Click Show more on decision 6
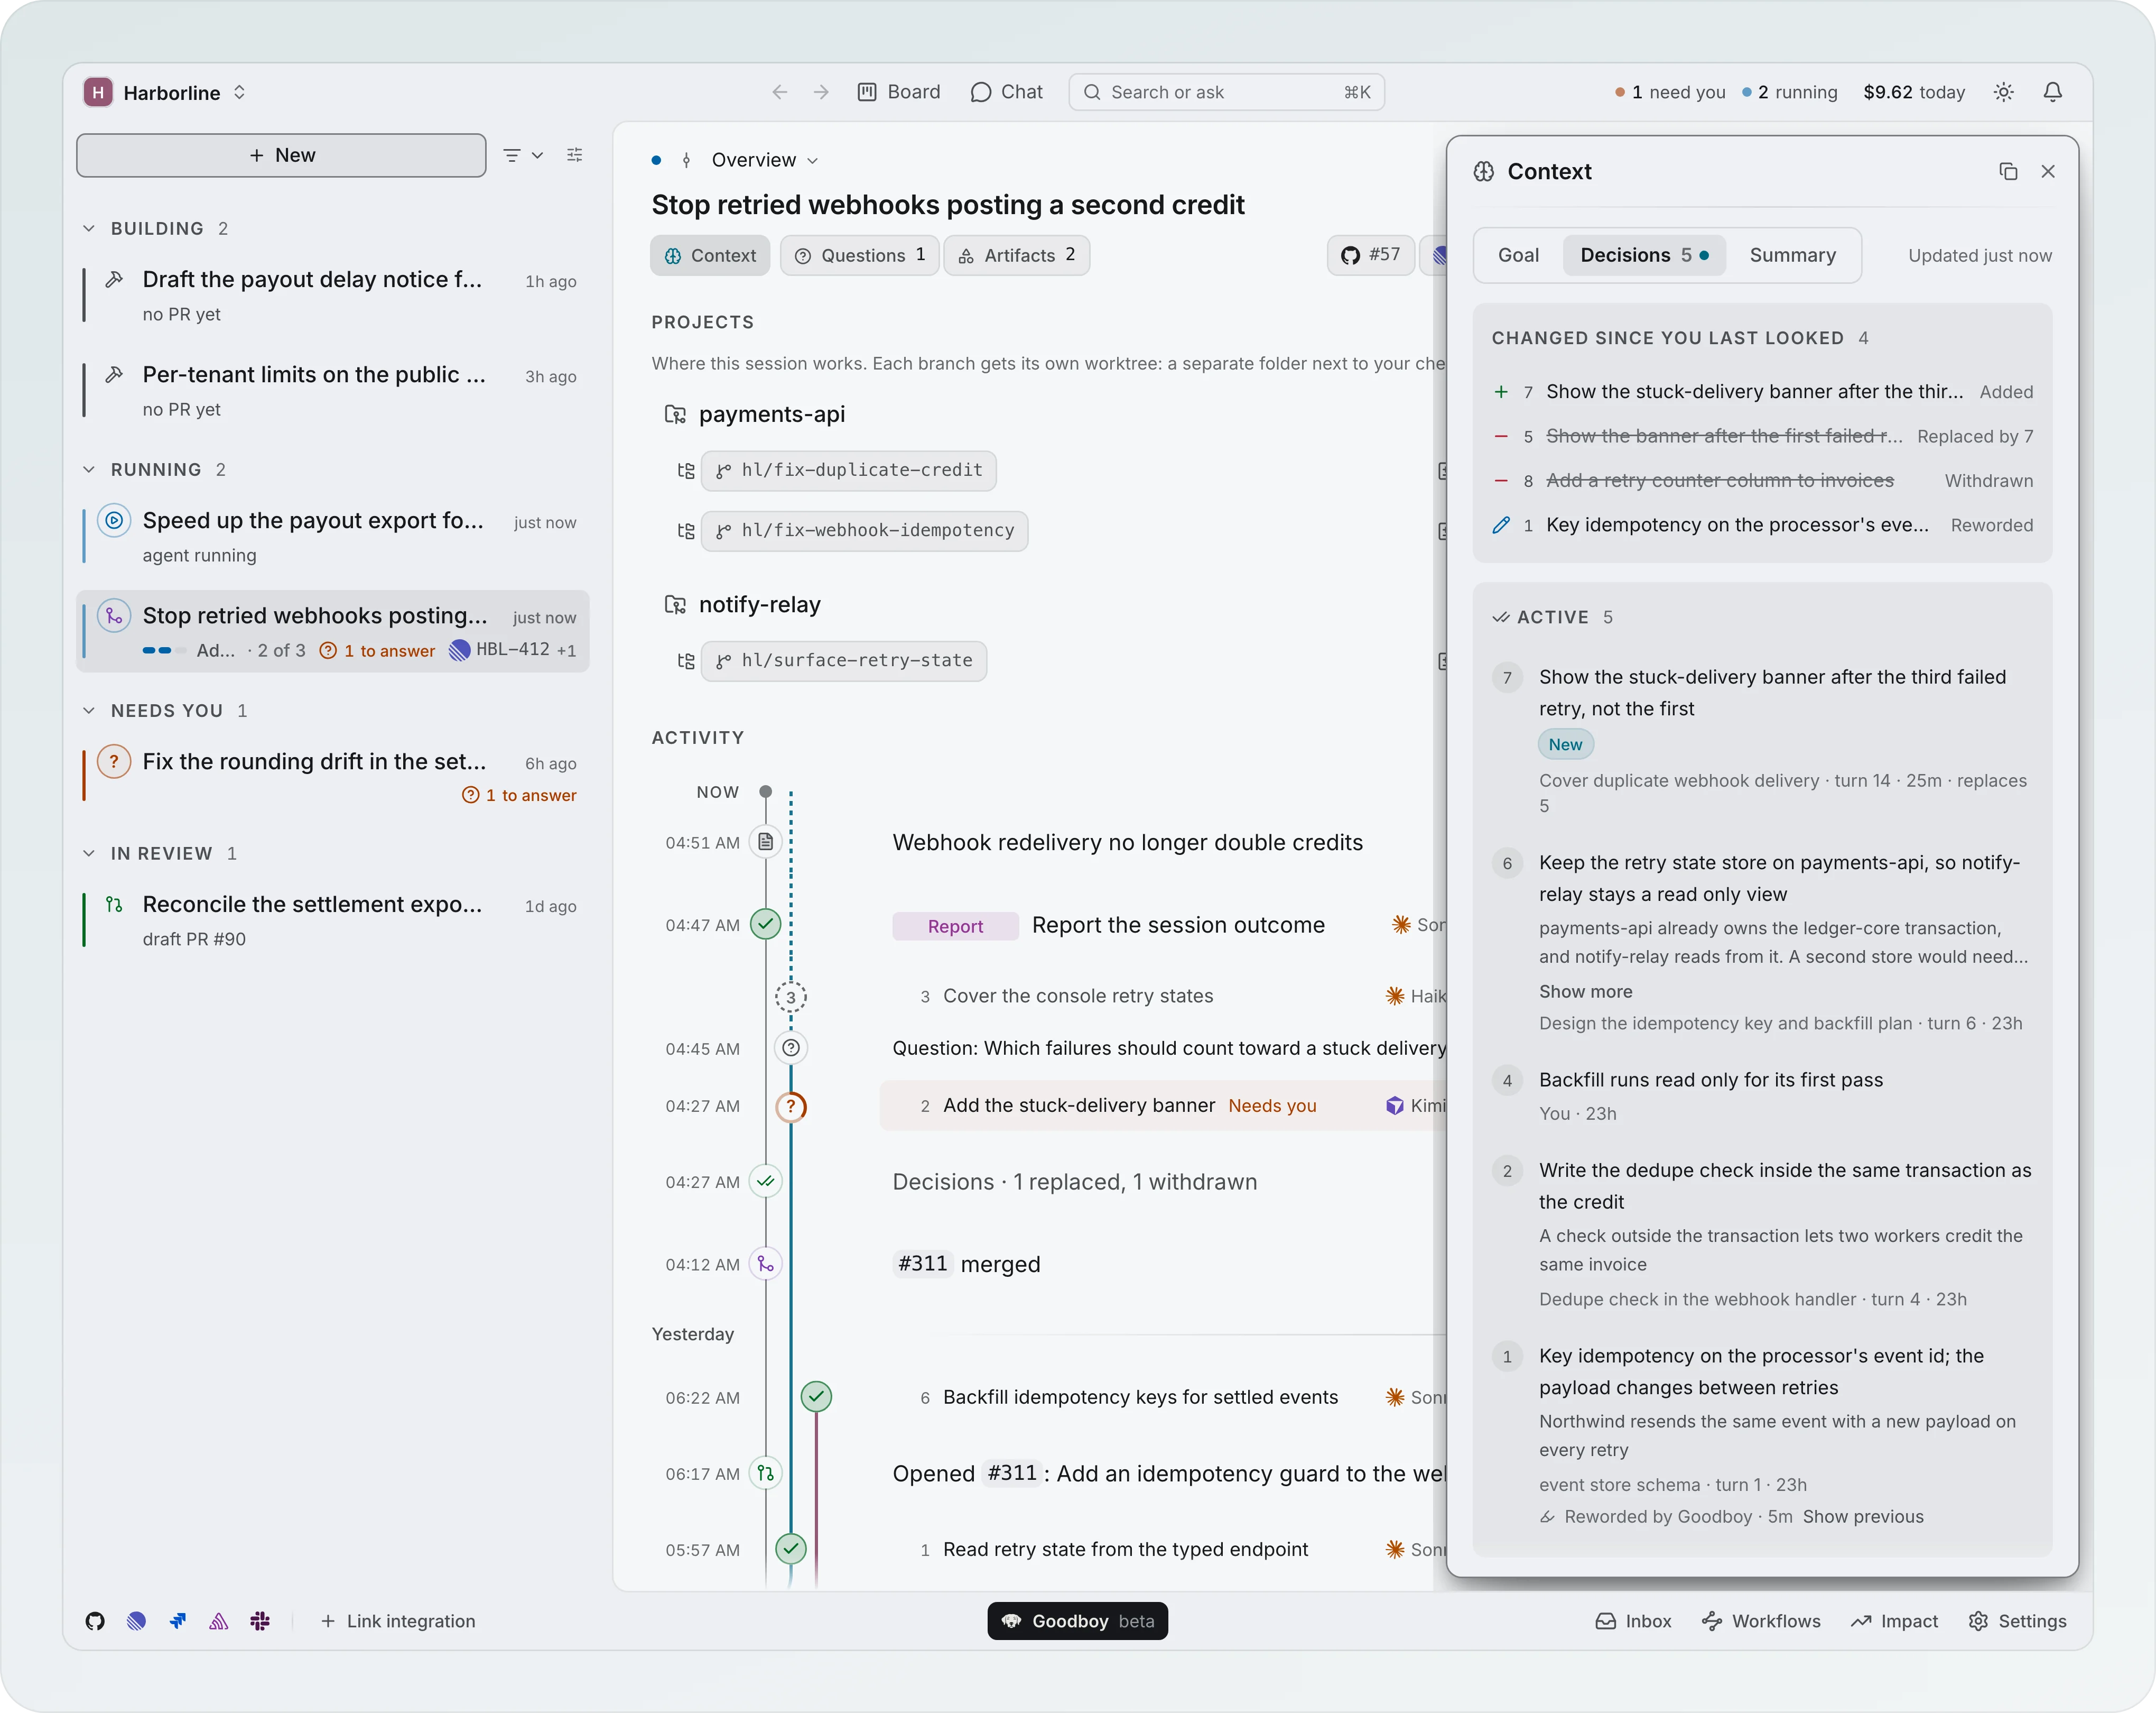The image size is (2156, 1713). (x=1585, y=991)
